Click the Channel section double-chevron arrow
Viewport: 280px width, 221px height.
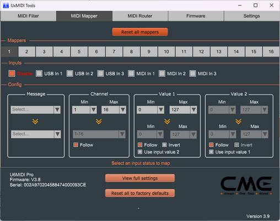[99, 122]
